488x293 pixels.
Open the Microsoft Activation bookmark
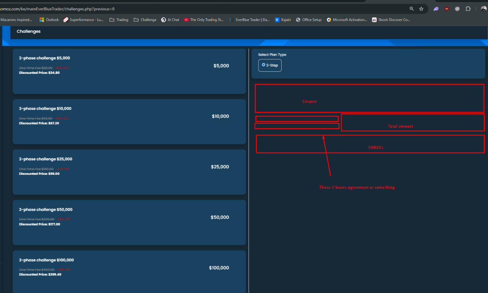pyautogui.click(x=347, y=20)
